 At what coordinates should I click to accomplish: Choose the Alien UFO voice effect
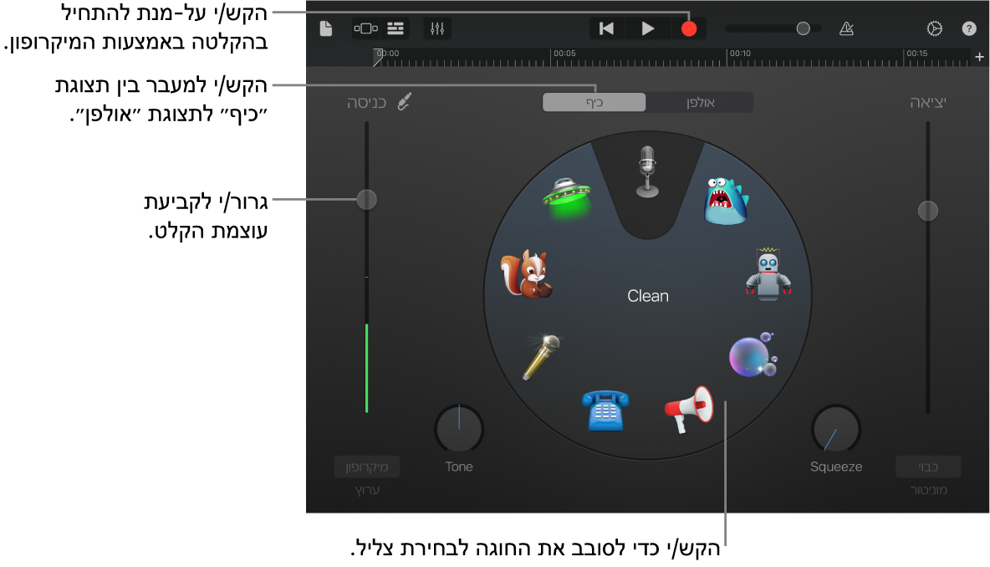(x=566, y=199)
